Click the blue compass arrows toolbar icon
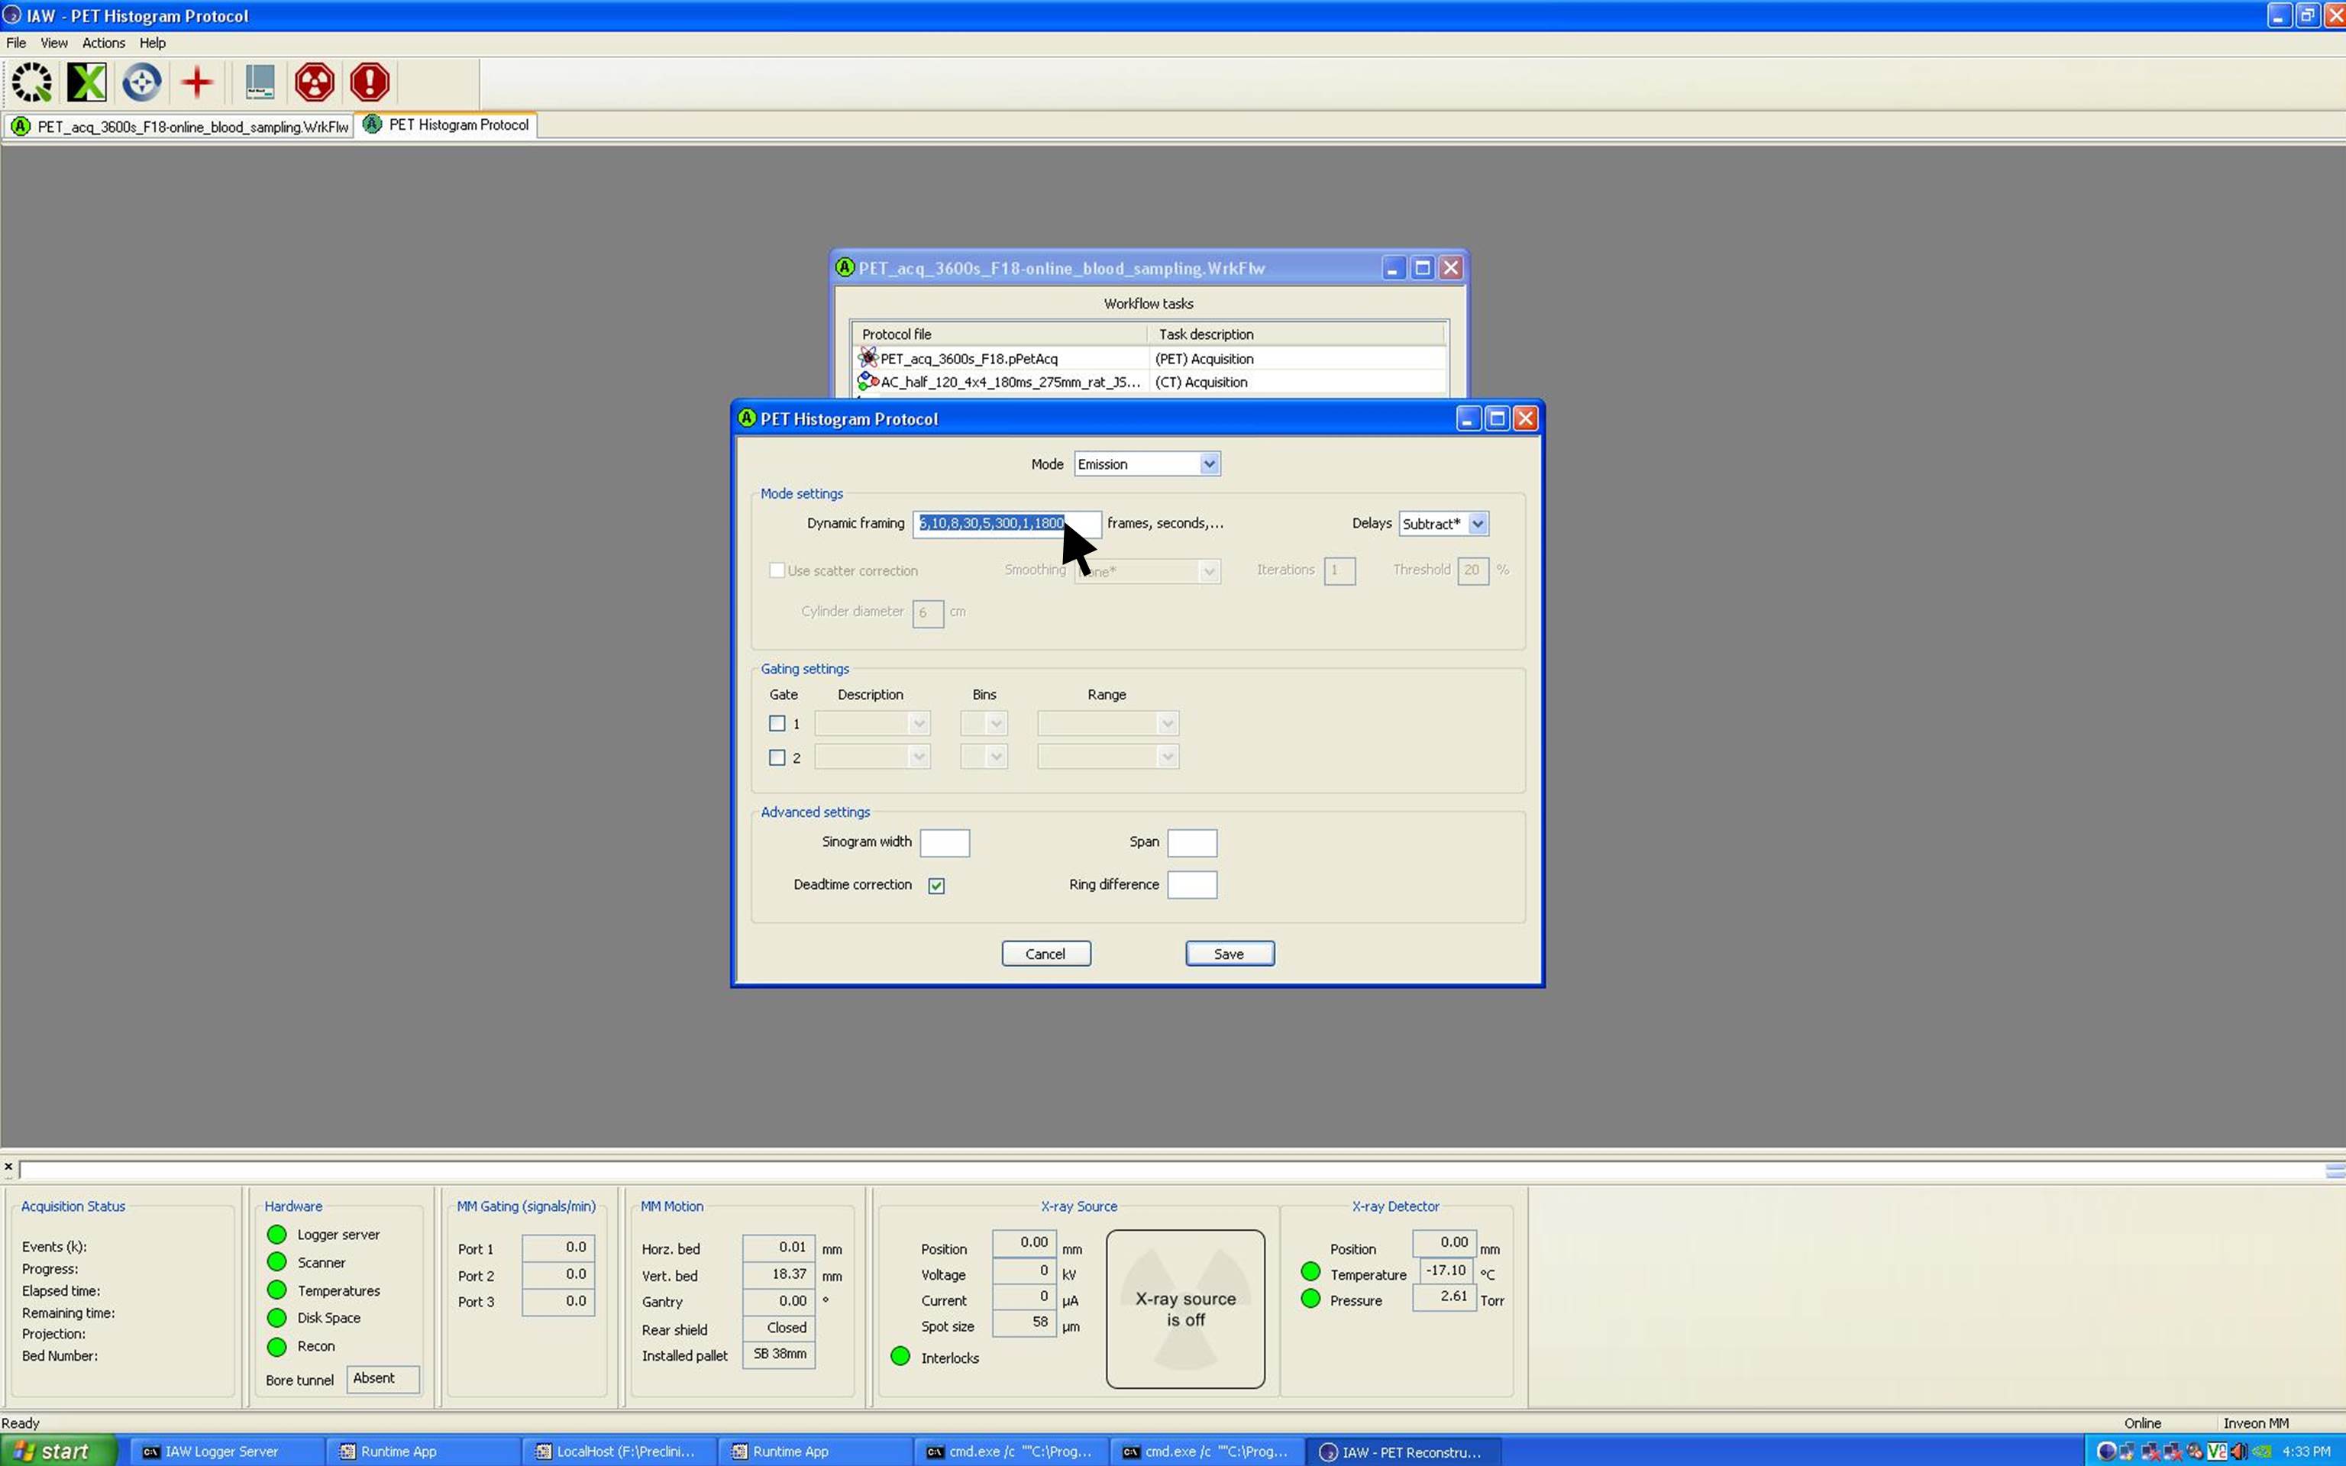Viewport: 2346px width, 1466px height. click(x=141, y=82)
